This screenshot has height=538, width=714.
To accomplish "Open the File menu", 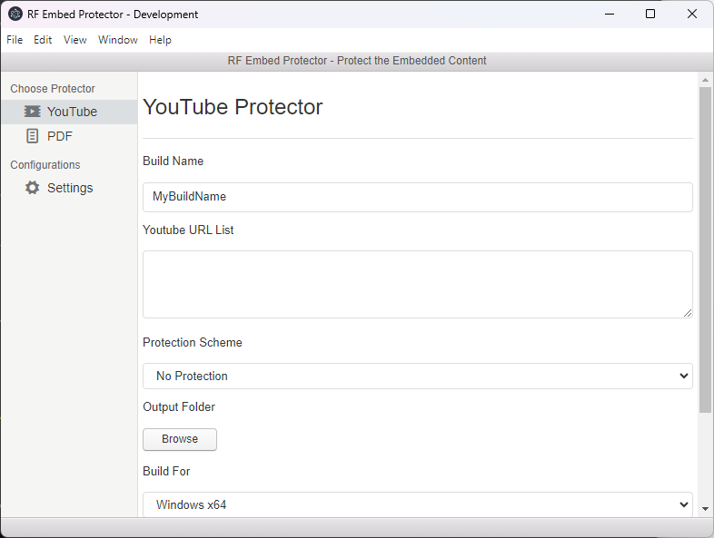I will (15, 40).
